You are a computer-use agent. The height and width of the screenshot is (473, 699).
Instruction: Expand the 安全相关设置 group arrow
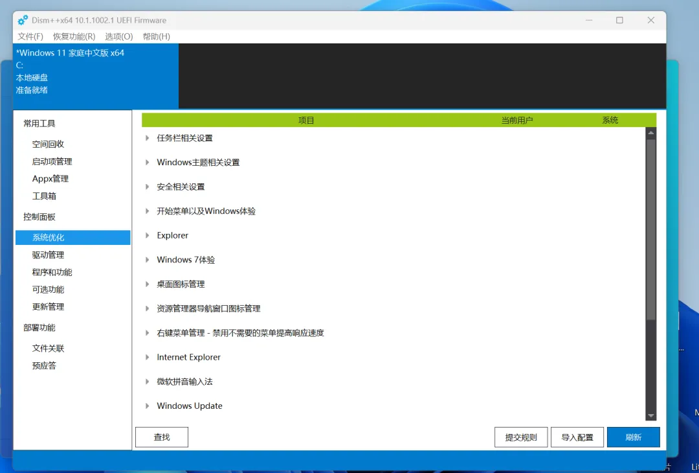pyautogui.click(x=147, y=187)
